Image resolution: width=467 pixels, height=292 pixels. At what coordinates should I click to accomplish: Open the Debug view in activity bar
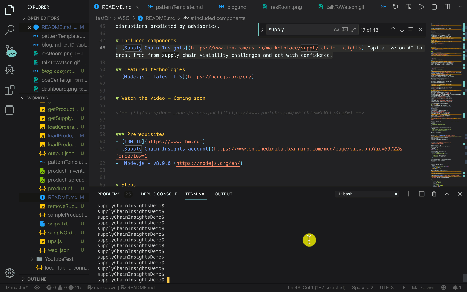click(9, 70)
